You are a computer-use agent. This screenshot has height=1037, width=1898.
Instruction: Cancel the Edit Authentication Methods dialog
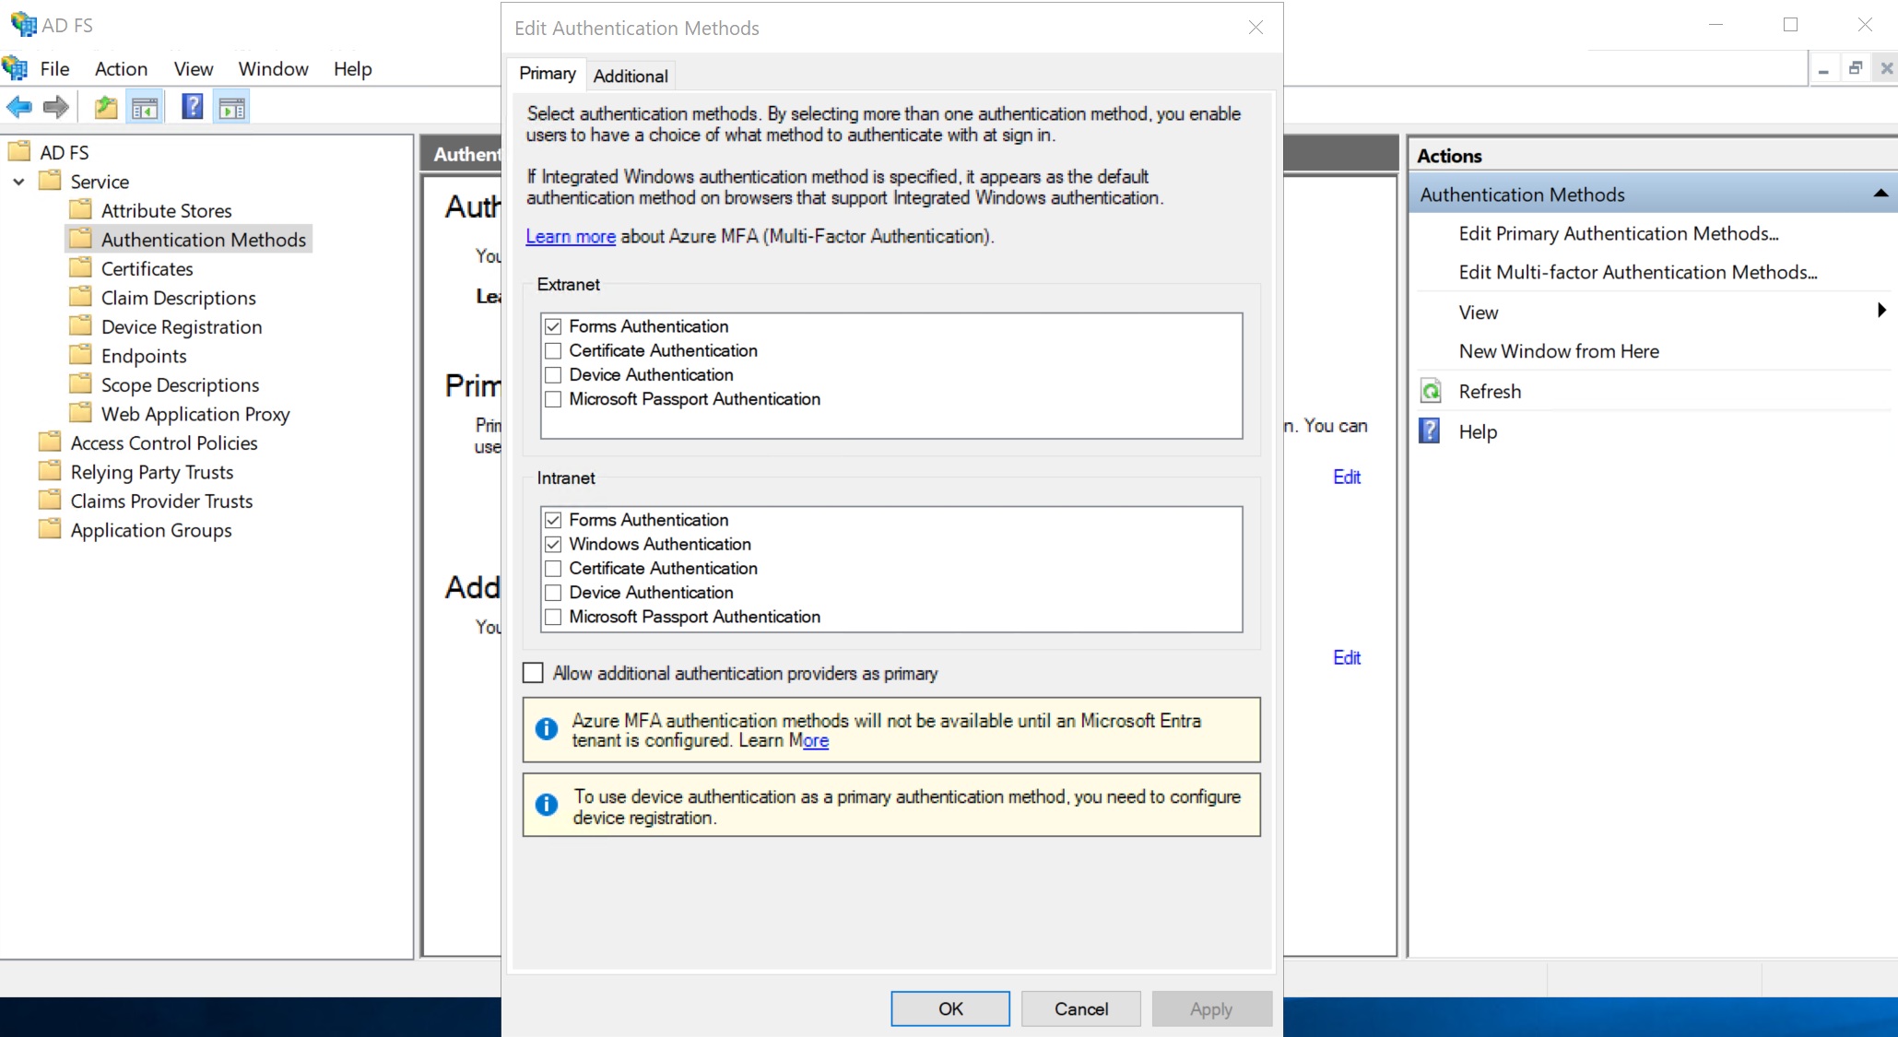(x=1081, y=1008)
